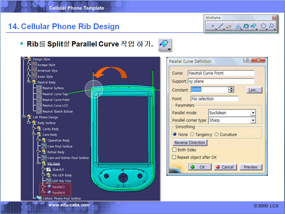
Task: Click the Preview button
Action: coord(250,167)
